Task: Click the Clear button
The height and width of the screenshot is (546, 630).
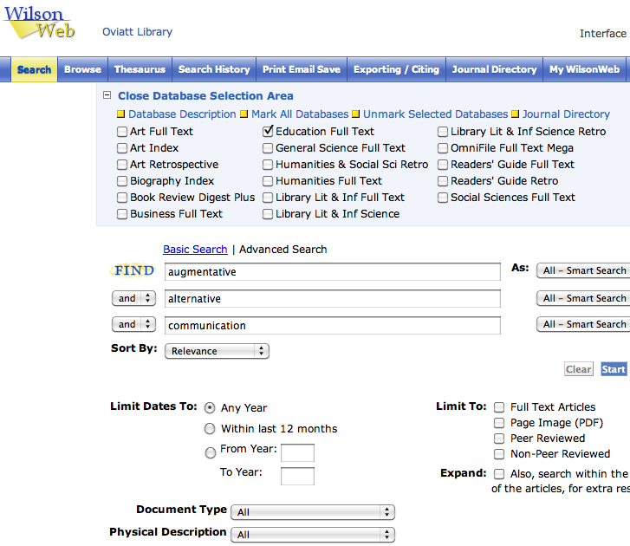Action: 579,369
